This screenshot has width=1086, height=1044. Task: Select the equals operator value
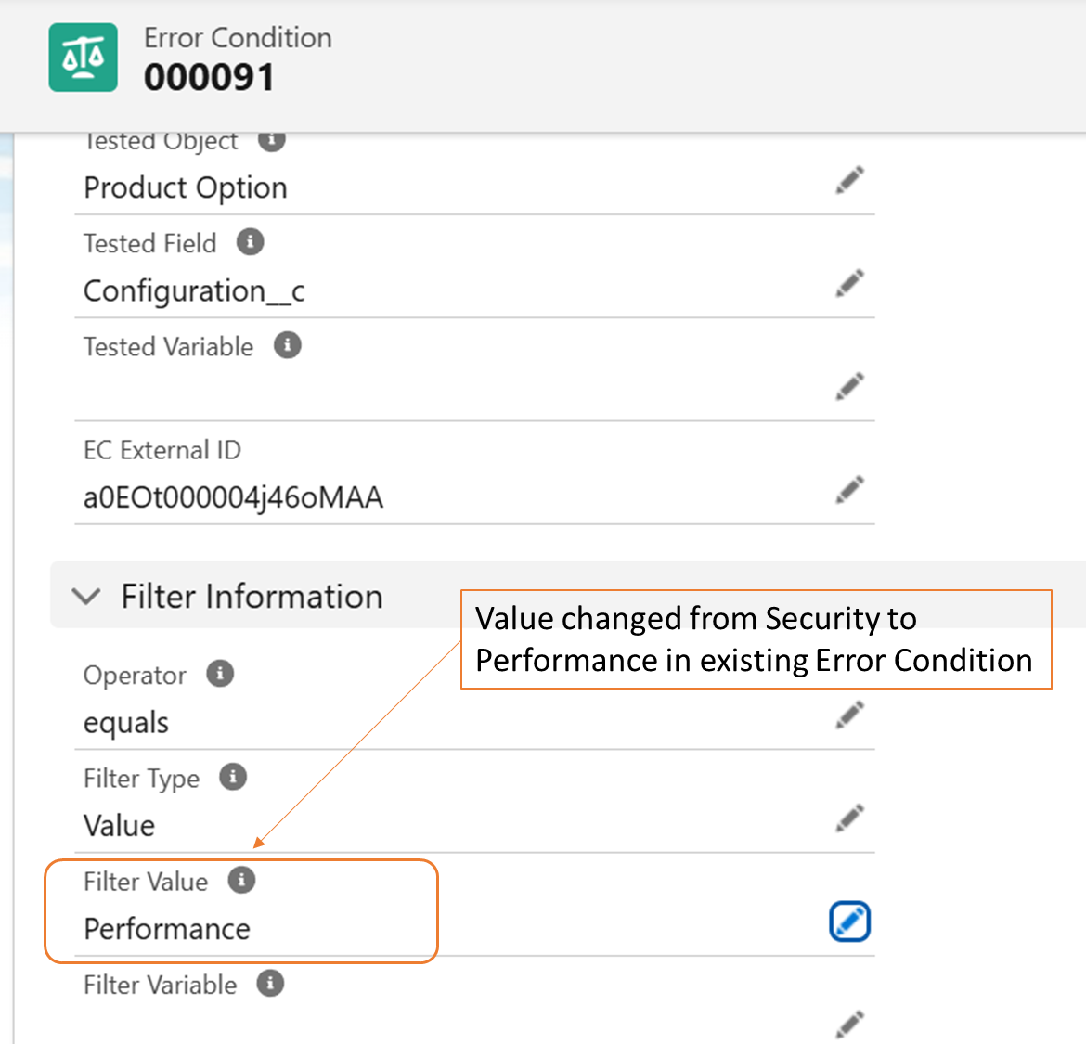tap(126, 724)
